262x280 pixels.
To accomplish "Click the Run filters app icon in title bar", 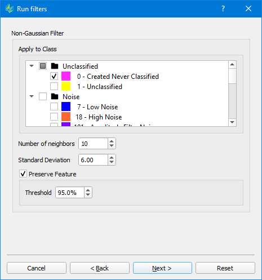I will pyautogui.click(x=9, y=9).
